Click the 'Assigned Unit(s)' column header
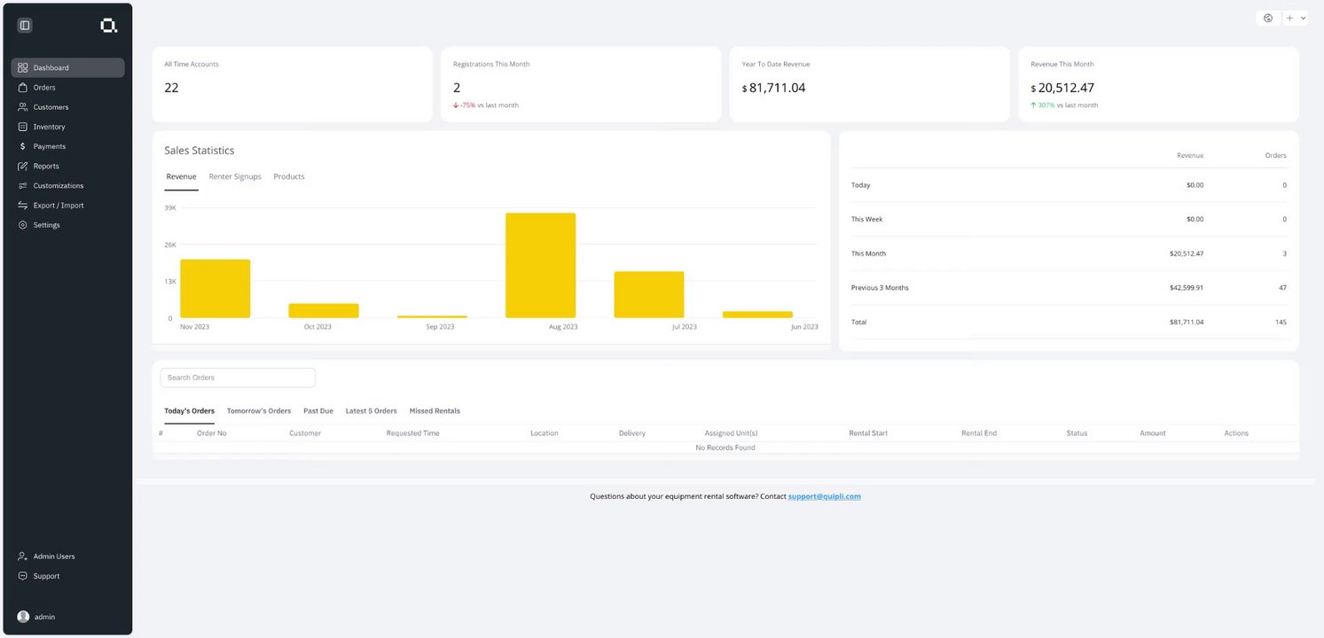Viewport: 1324px width, 638px height. click(732, 433)
